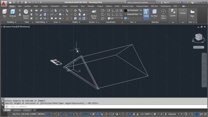
Task: Open the Solid ribbon tab
Action: click(19, 6)
